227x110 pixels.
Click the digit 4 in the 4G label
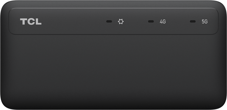point(161,22)
